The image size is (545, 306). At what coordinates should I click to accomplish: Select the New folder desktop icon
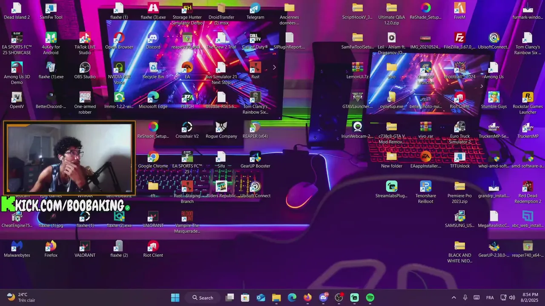tap(392, 160)
